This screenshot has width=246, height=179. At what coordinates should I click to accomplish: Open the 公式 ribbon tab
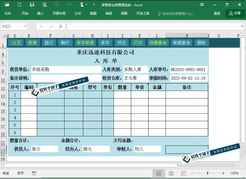(78, 13)
